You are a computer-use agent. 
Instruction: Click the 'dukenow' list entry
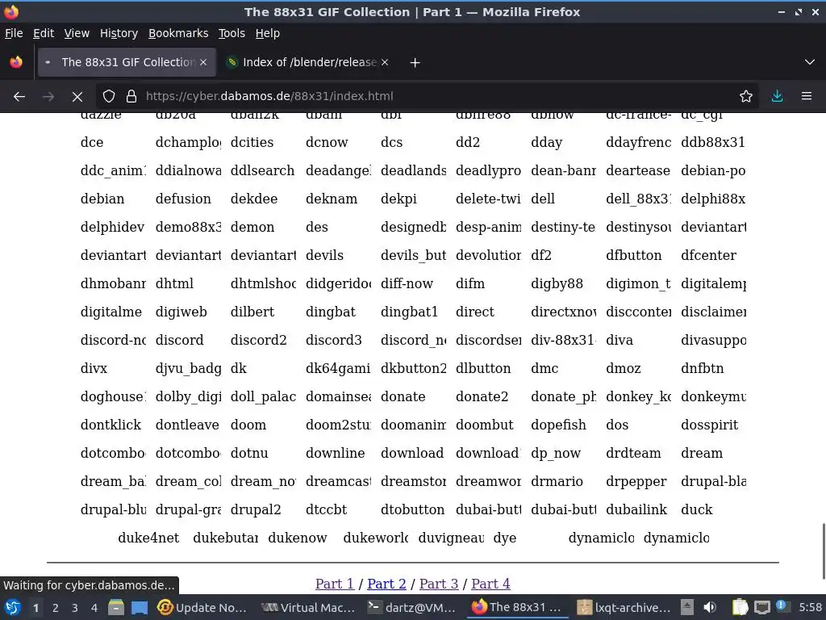[x=297, y=538]
